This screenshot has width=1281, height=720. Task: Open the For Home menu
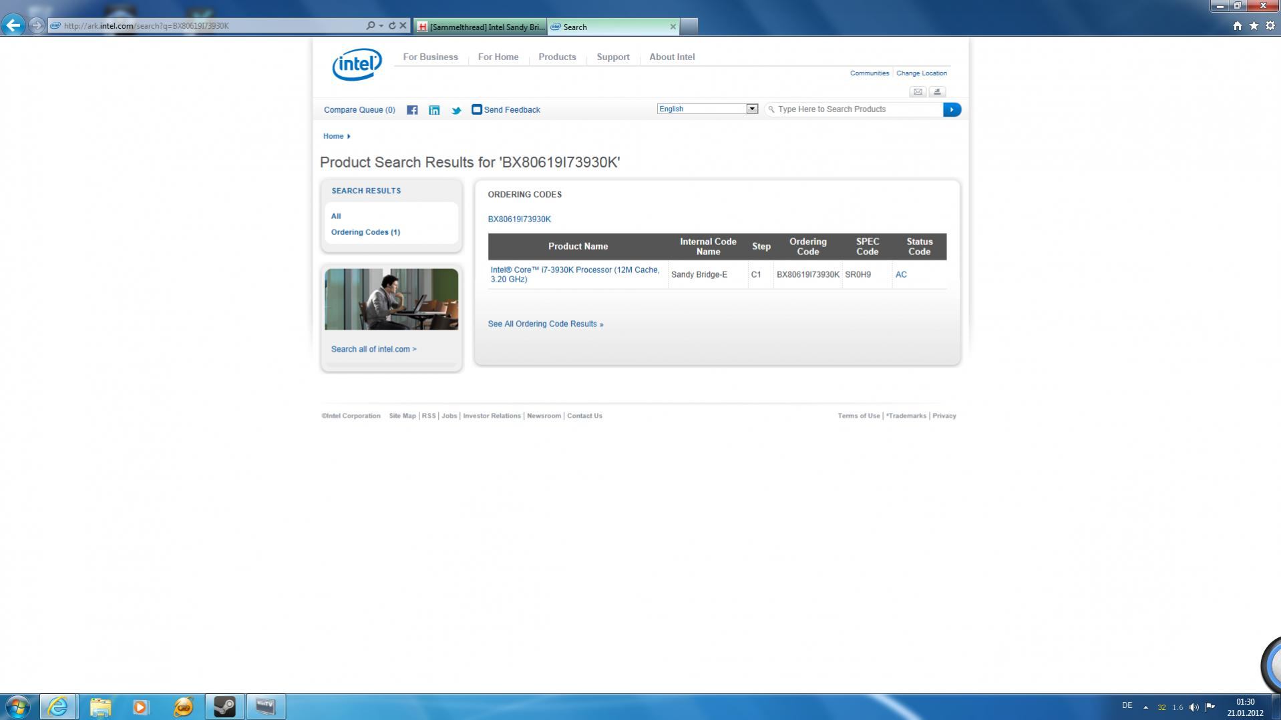pyautogui.click(x=498, y=57)
